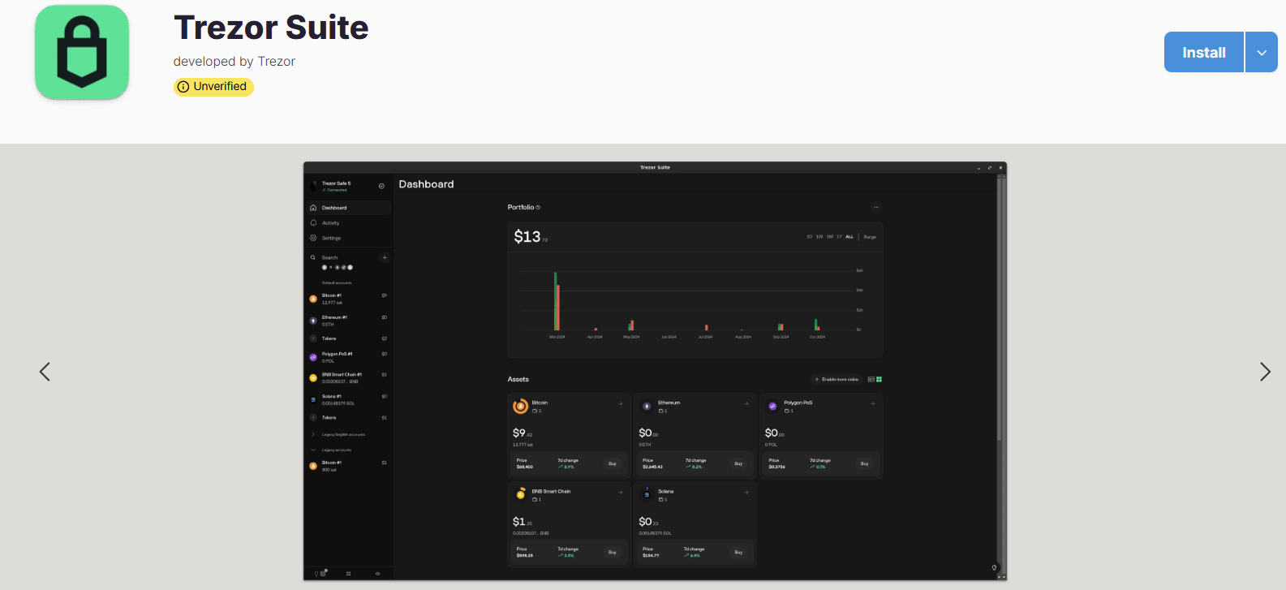1286x590 pixels.
Task: Open Polygon PoS asset card arrow
Action: (x=873, y=403)
